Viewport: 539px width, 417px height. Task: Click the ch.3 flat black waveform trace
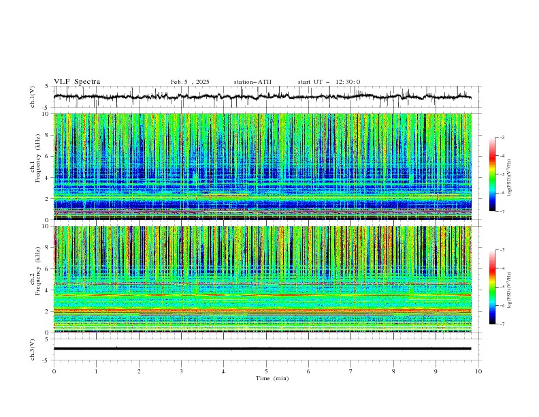[262, 349]
